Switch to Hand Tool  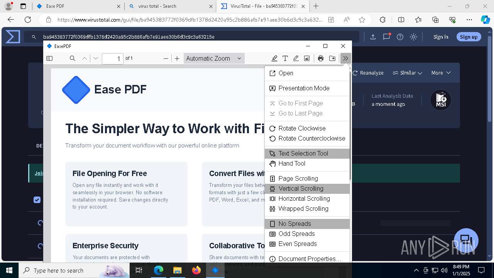[307, 163]
